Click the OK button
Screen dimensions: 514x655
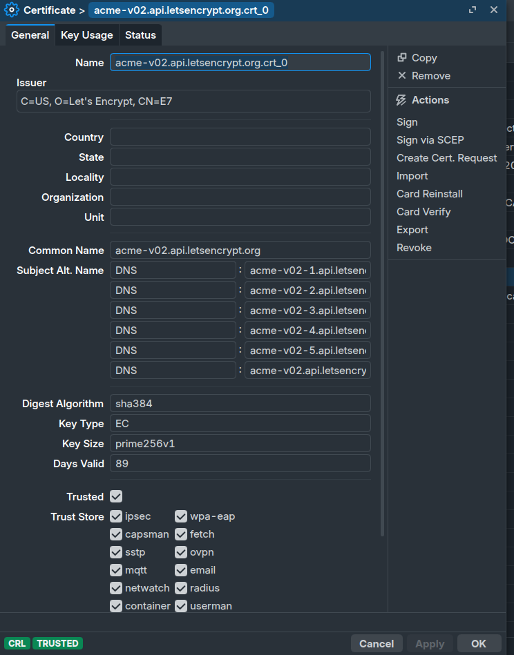pyautogui.click(x=479, y=644)
